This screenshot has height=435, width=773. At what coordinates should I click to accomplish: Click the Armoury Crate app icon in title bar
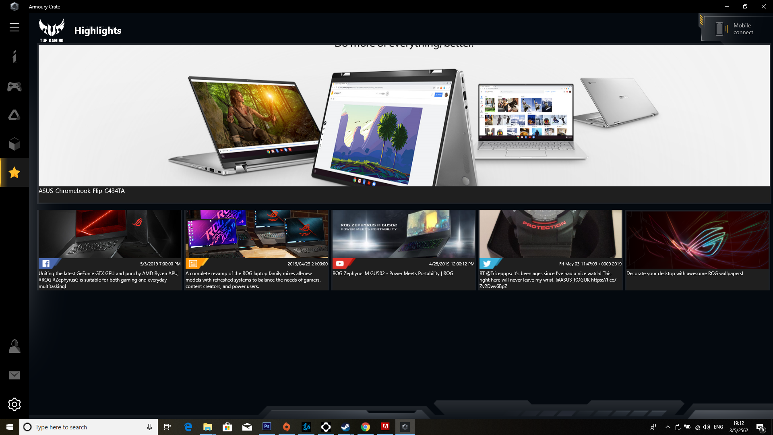pos(14,6)
